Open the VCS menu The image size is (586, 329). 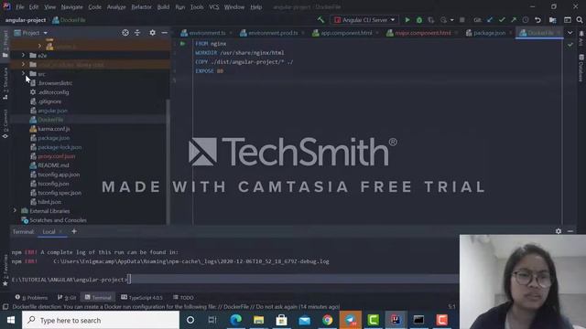(213, 6)
